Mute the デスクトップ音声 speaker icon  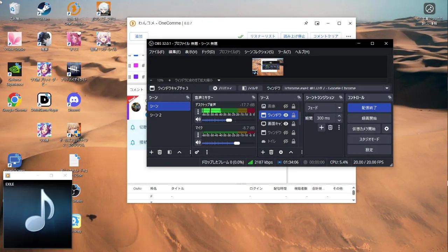point(198,120)
